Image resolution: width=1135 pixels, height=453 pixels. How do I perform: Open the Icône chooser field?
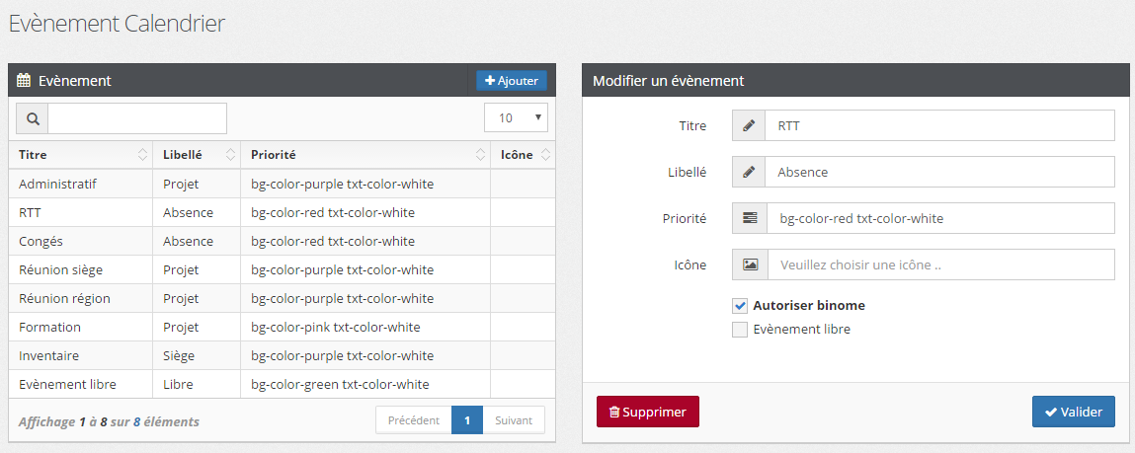(x=938, y=264)
